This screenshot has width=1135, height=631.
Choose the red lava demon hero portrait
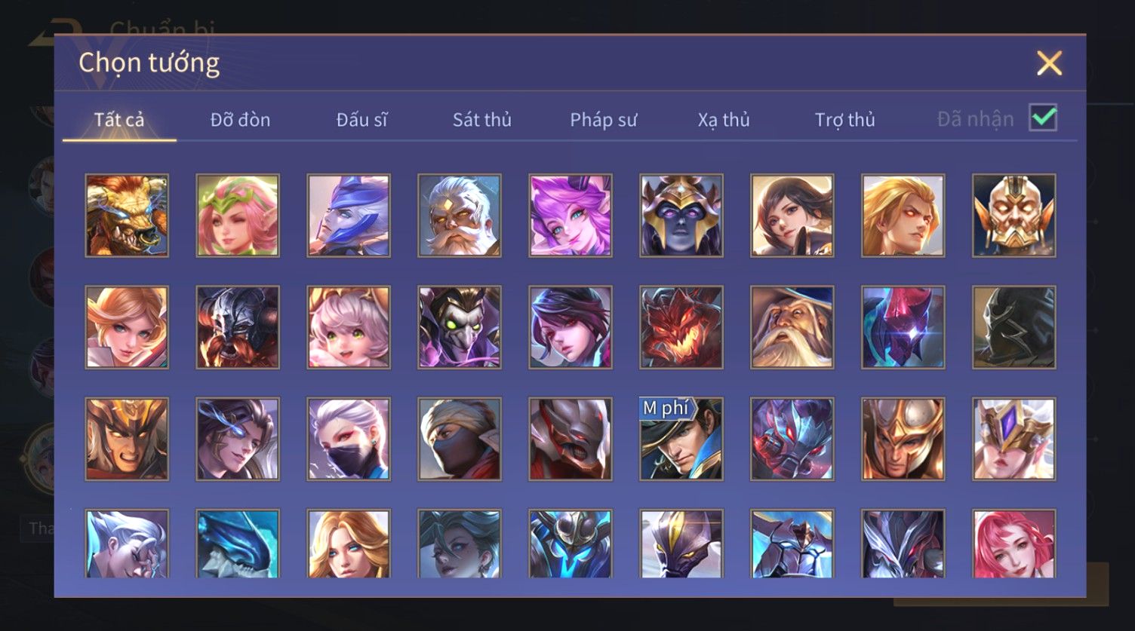click(x=681, y=327)
